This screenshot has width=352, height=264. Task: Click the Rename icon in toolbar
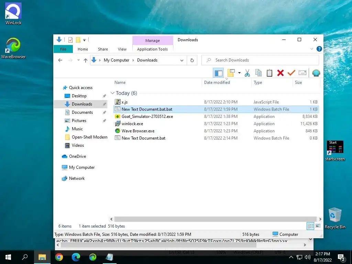[302, 73]
